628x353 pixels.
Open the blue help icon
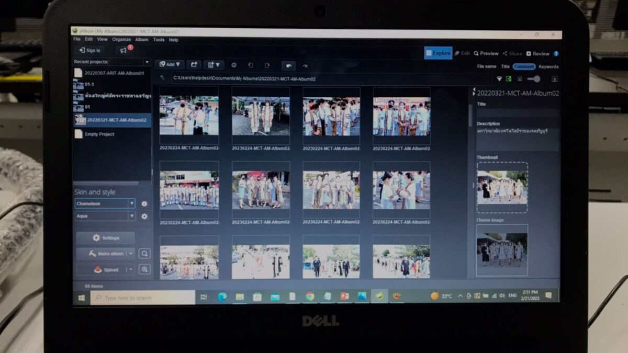(556, 53)
